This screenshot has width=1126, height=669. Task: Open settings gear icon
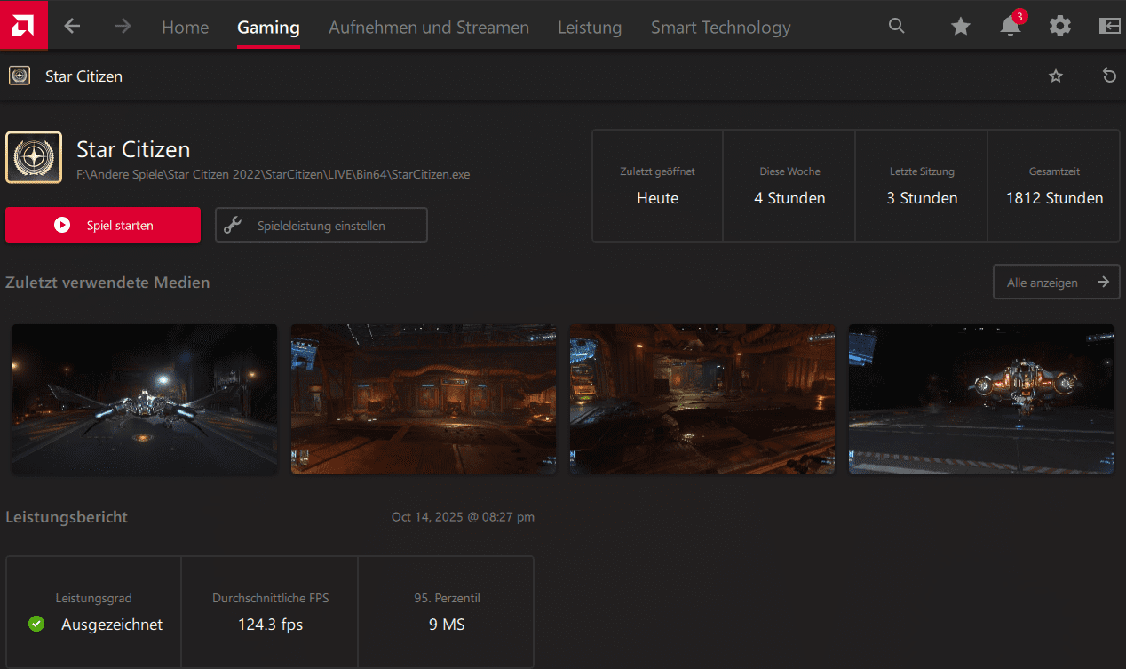pyautogui.click(x=1060, y=27)
